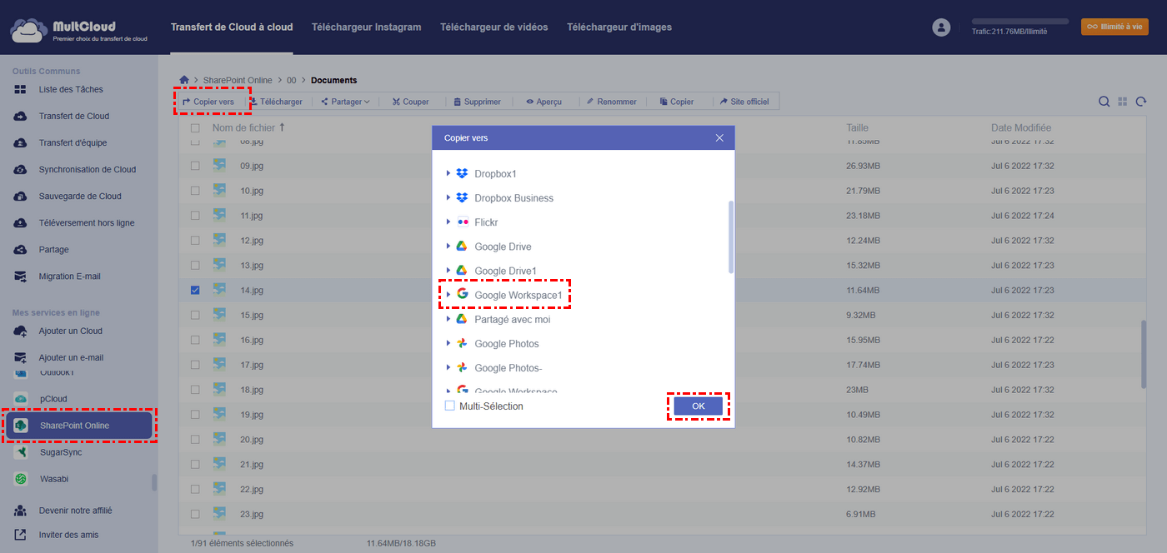Click the Illimité à vie button
Viewport: 1167px width, 553px height.
pyautogui.click(x=1114, y=27)
